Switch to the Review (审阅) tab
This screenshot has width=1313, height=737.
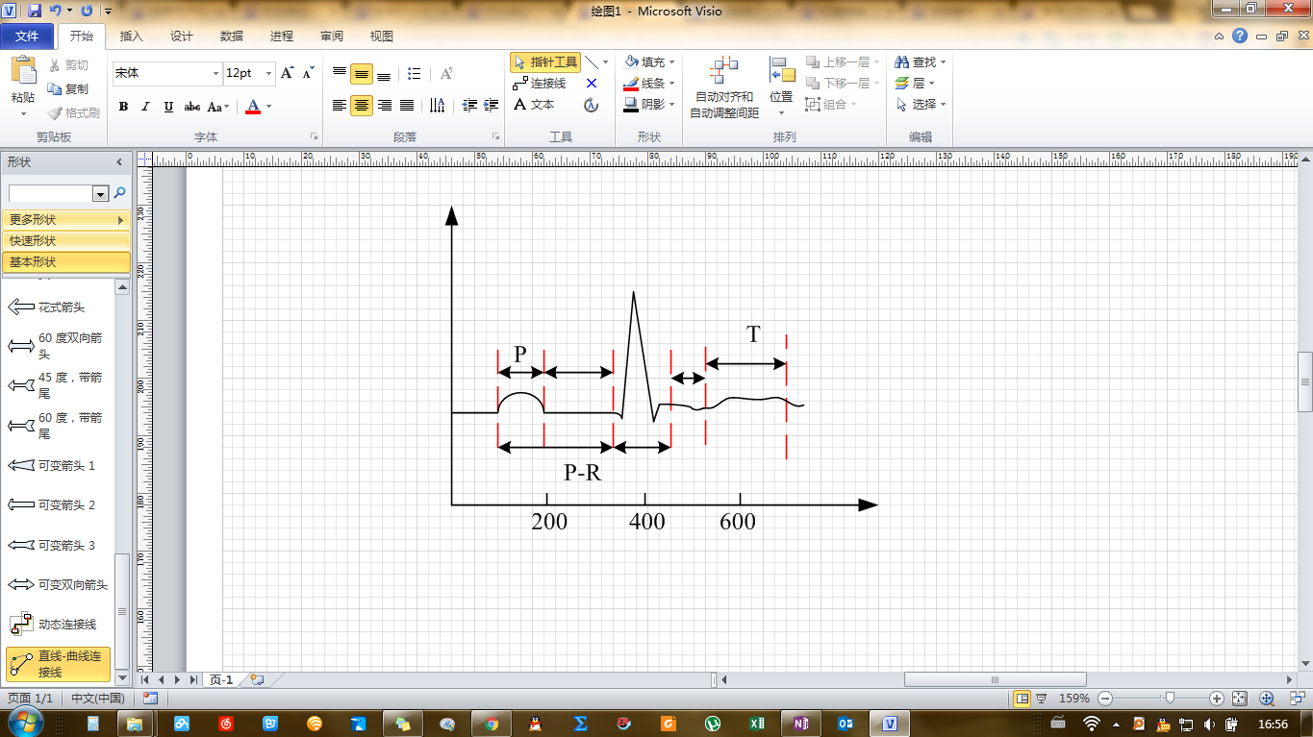point(331,37)
